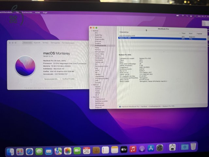Click the Wi-Fi status icon in menu bar
Viewport: 209px width, 157px height.
click(183, 16)
